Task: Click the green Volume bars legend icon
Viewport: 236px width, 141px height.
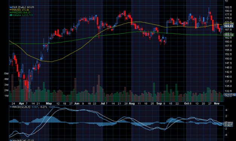Action: tap(11, 15)
